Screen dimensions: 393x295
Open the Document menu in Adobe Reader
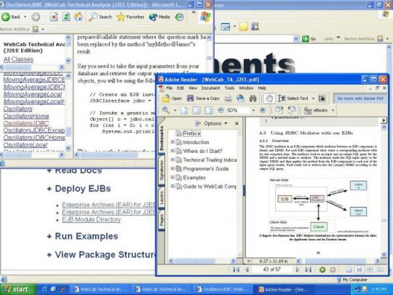pos(210,88)
